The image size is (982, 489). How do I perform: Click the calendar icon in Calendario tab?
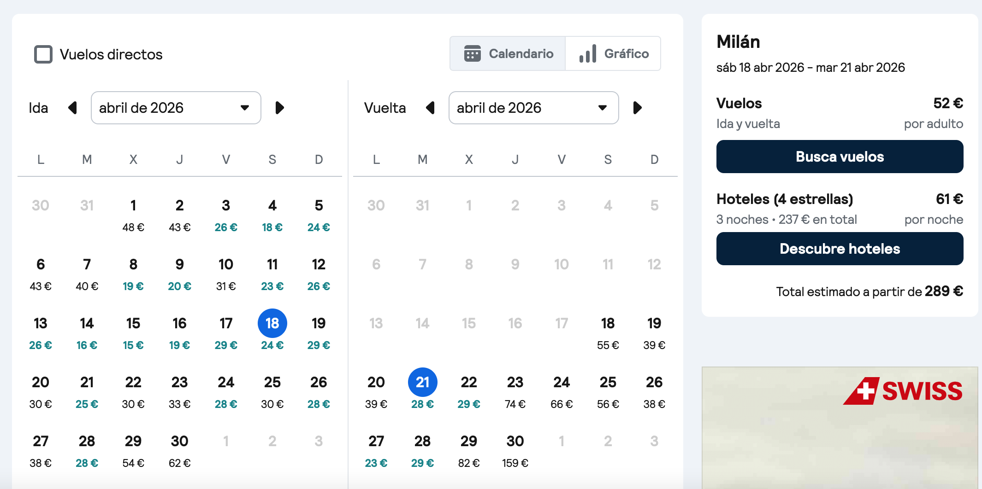tap(472, 54)
